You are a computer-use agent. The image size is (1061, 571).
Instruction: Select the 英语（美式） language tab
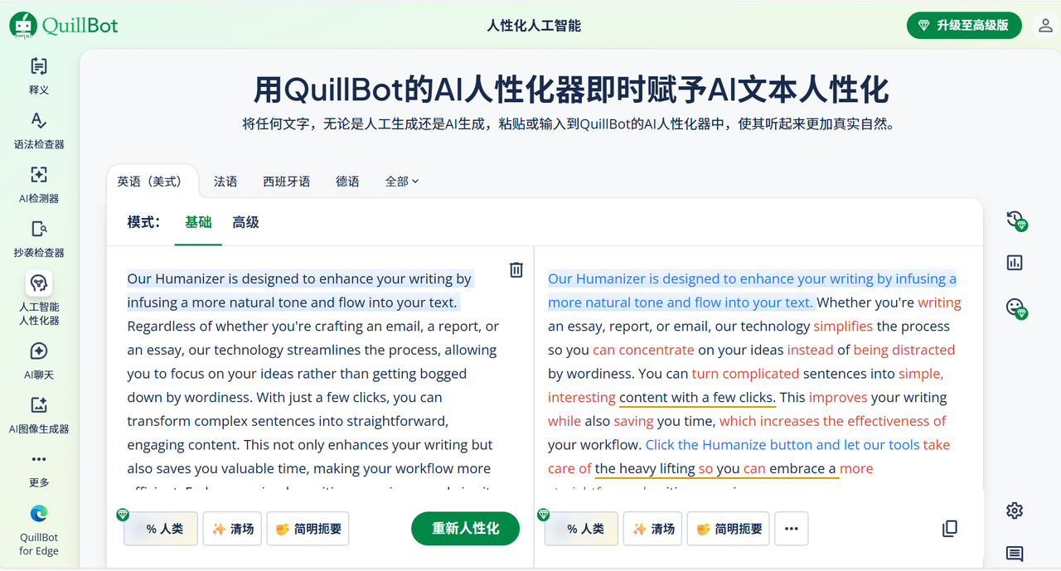point(151,181)
